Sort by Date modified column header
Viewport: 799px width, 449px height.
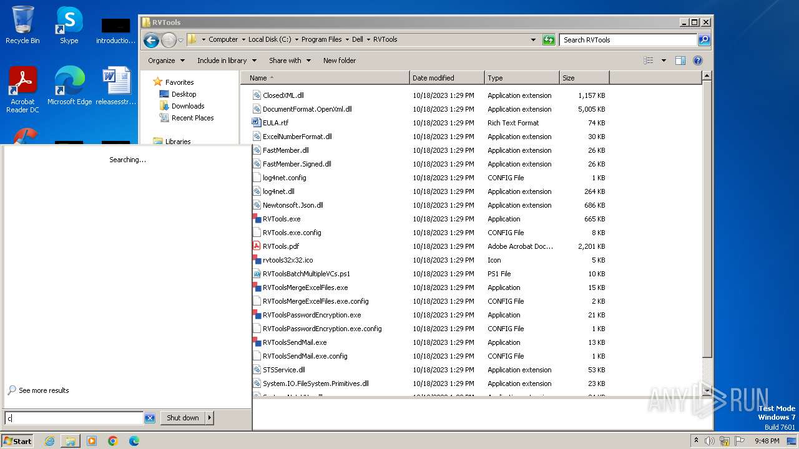click(x=447, y=78)
